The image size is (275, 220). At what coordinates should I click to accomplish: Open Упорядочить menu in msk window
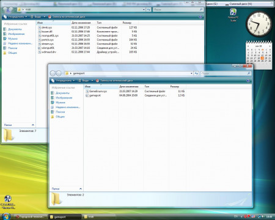[15, 17]
